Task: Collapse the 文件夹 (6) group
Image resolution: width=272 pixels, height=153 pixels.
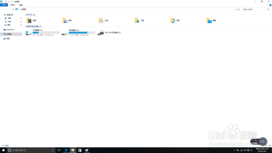Action: pos(24,15)
